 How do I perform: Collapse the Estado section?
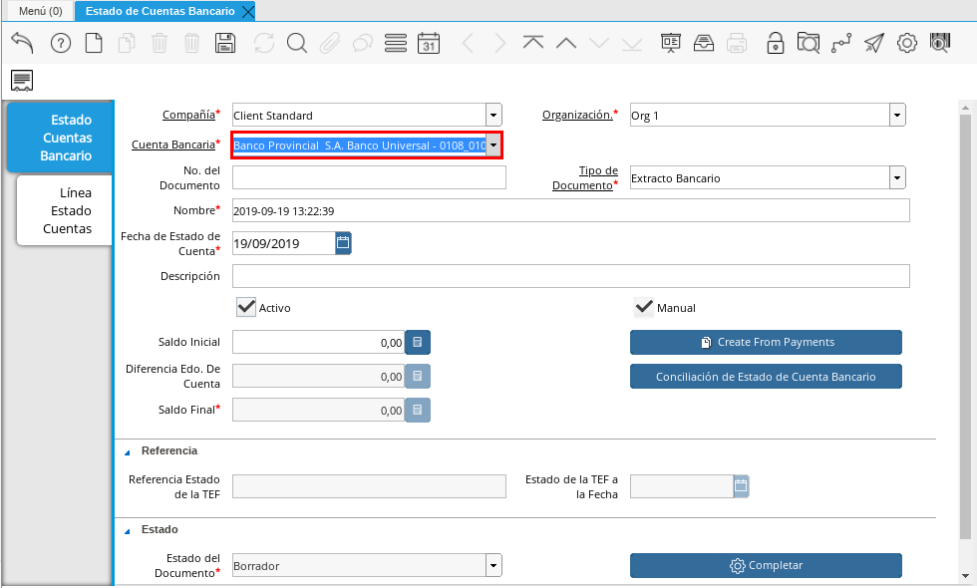(128, 531)
